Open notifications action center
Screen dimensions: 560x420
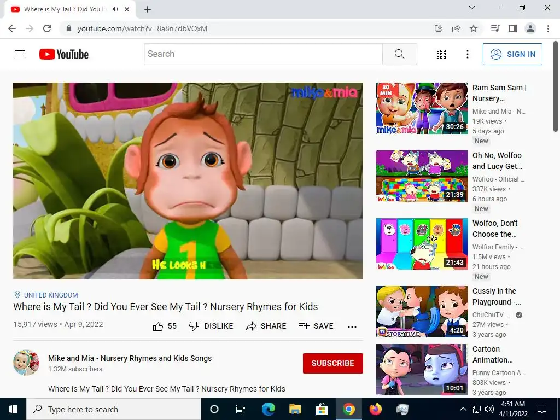542,409
